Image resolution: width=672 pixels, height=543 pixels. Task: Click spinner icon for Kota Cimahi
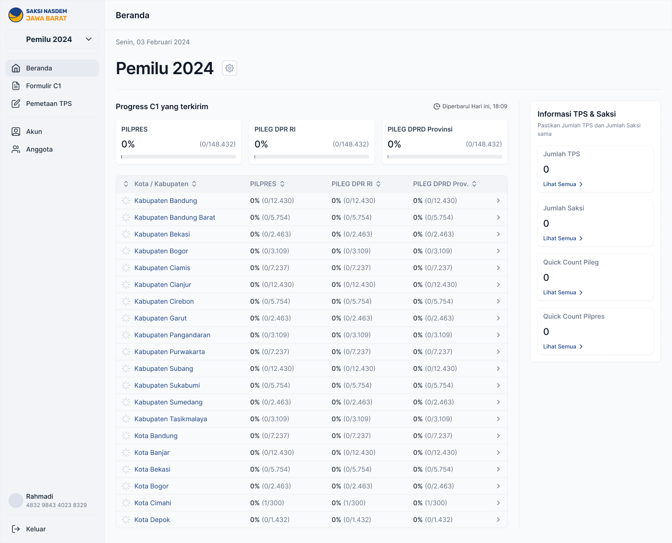[x=126, y=503]
